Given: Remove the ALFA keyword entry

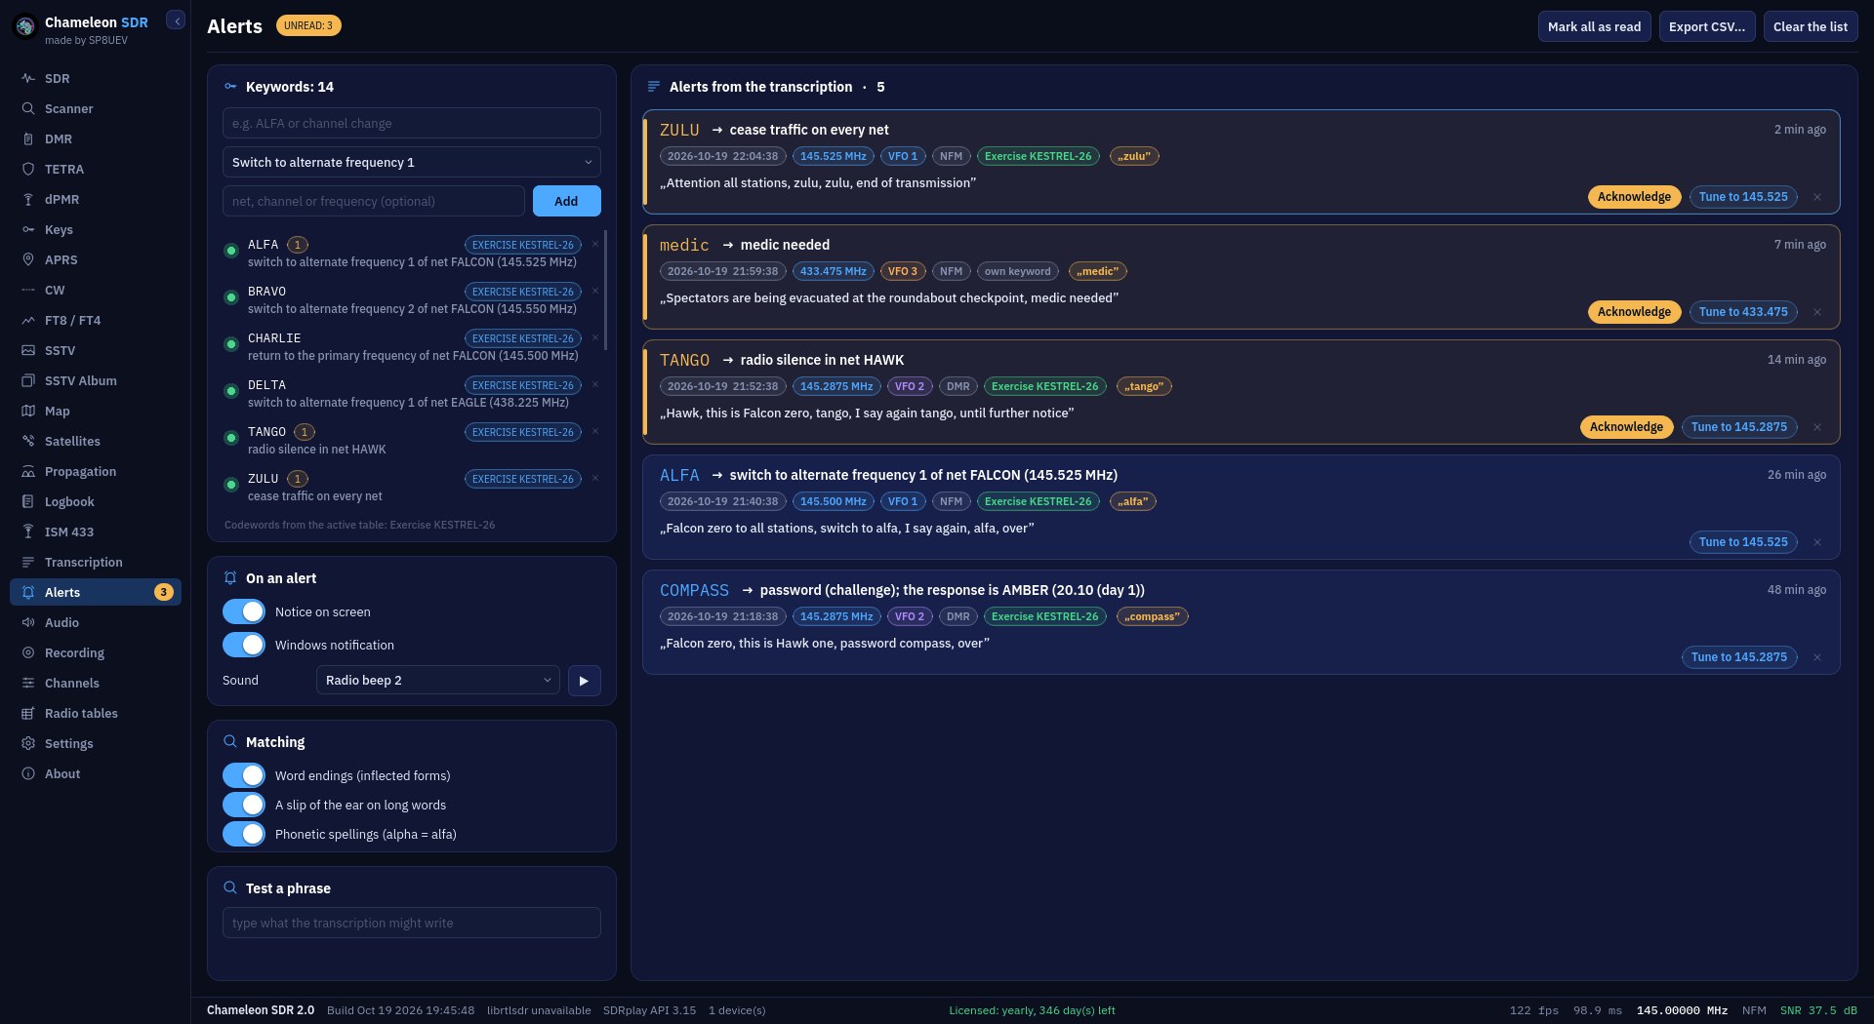Looking at the screenshot, I should point(595,245).
